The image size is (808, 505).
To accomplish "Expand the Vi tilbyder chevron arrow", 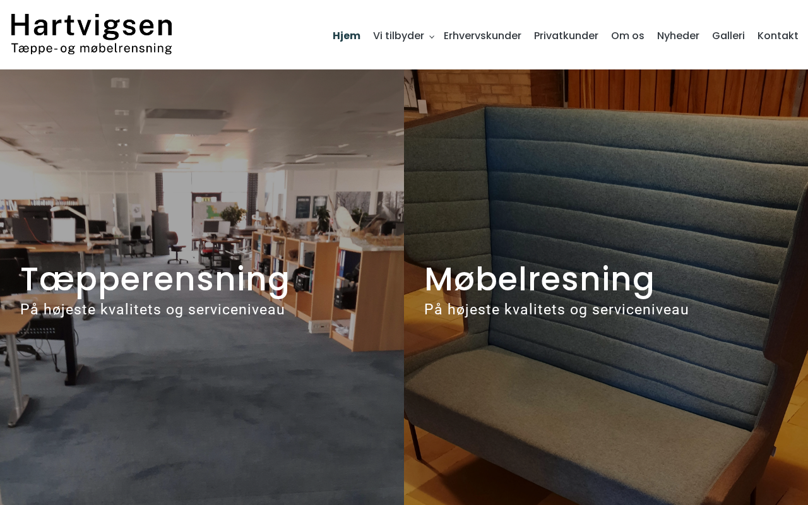I will pyautogui.click(x=432, y=37).
